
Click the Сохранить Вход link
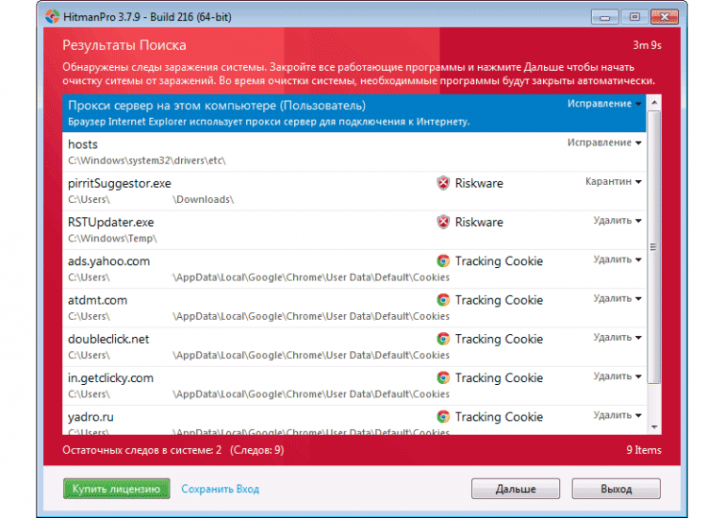pos(220,489)
